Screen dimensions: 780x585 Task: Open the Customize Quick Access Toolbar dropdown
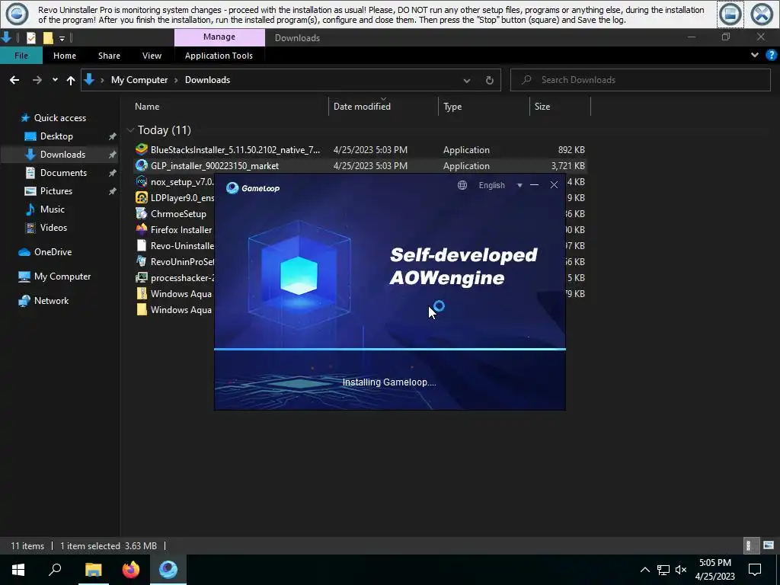click(x=62, y=38)
